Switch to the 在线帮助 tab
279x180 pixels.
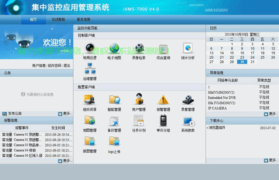pos(58,19)
